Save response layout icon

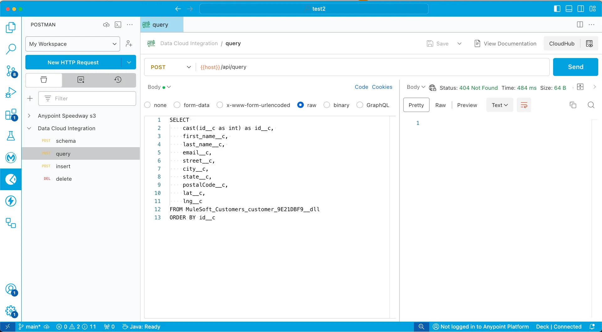(x=580, y=87)
